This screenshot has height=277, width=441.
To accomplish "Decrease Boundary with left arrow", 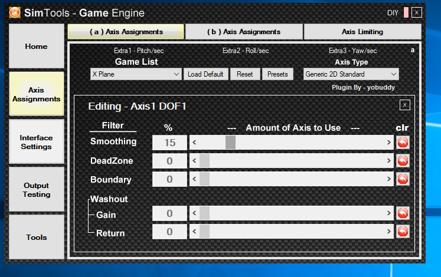I will 194,179.
